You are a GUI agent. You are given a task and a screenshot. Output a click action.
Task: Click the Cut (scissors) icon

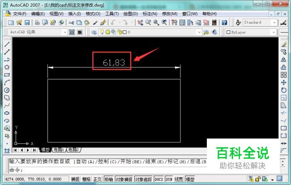[71, 23]
